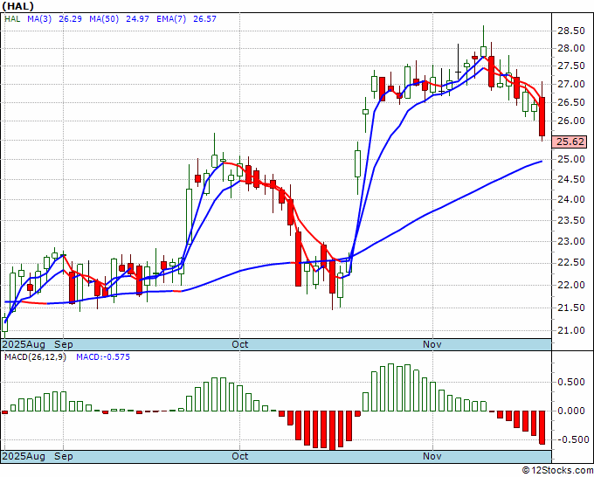594x477 pixels.
Task: Click the last red MACD histogram bar
Action: (542, 427)
